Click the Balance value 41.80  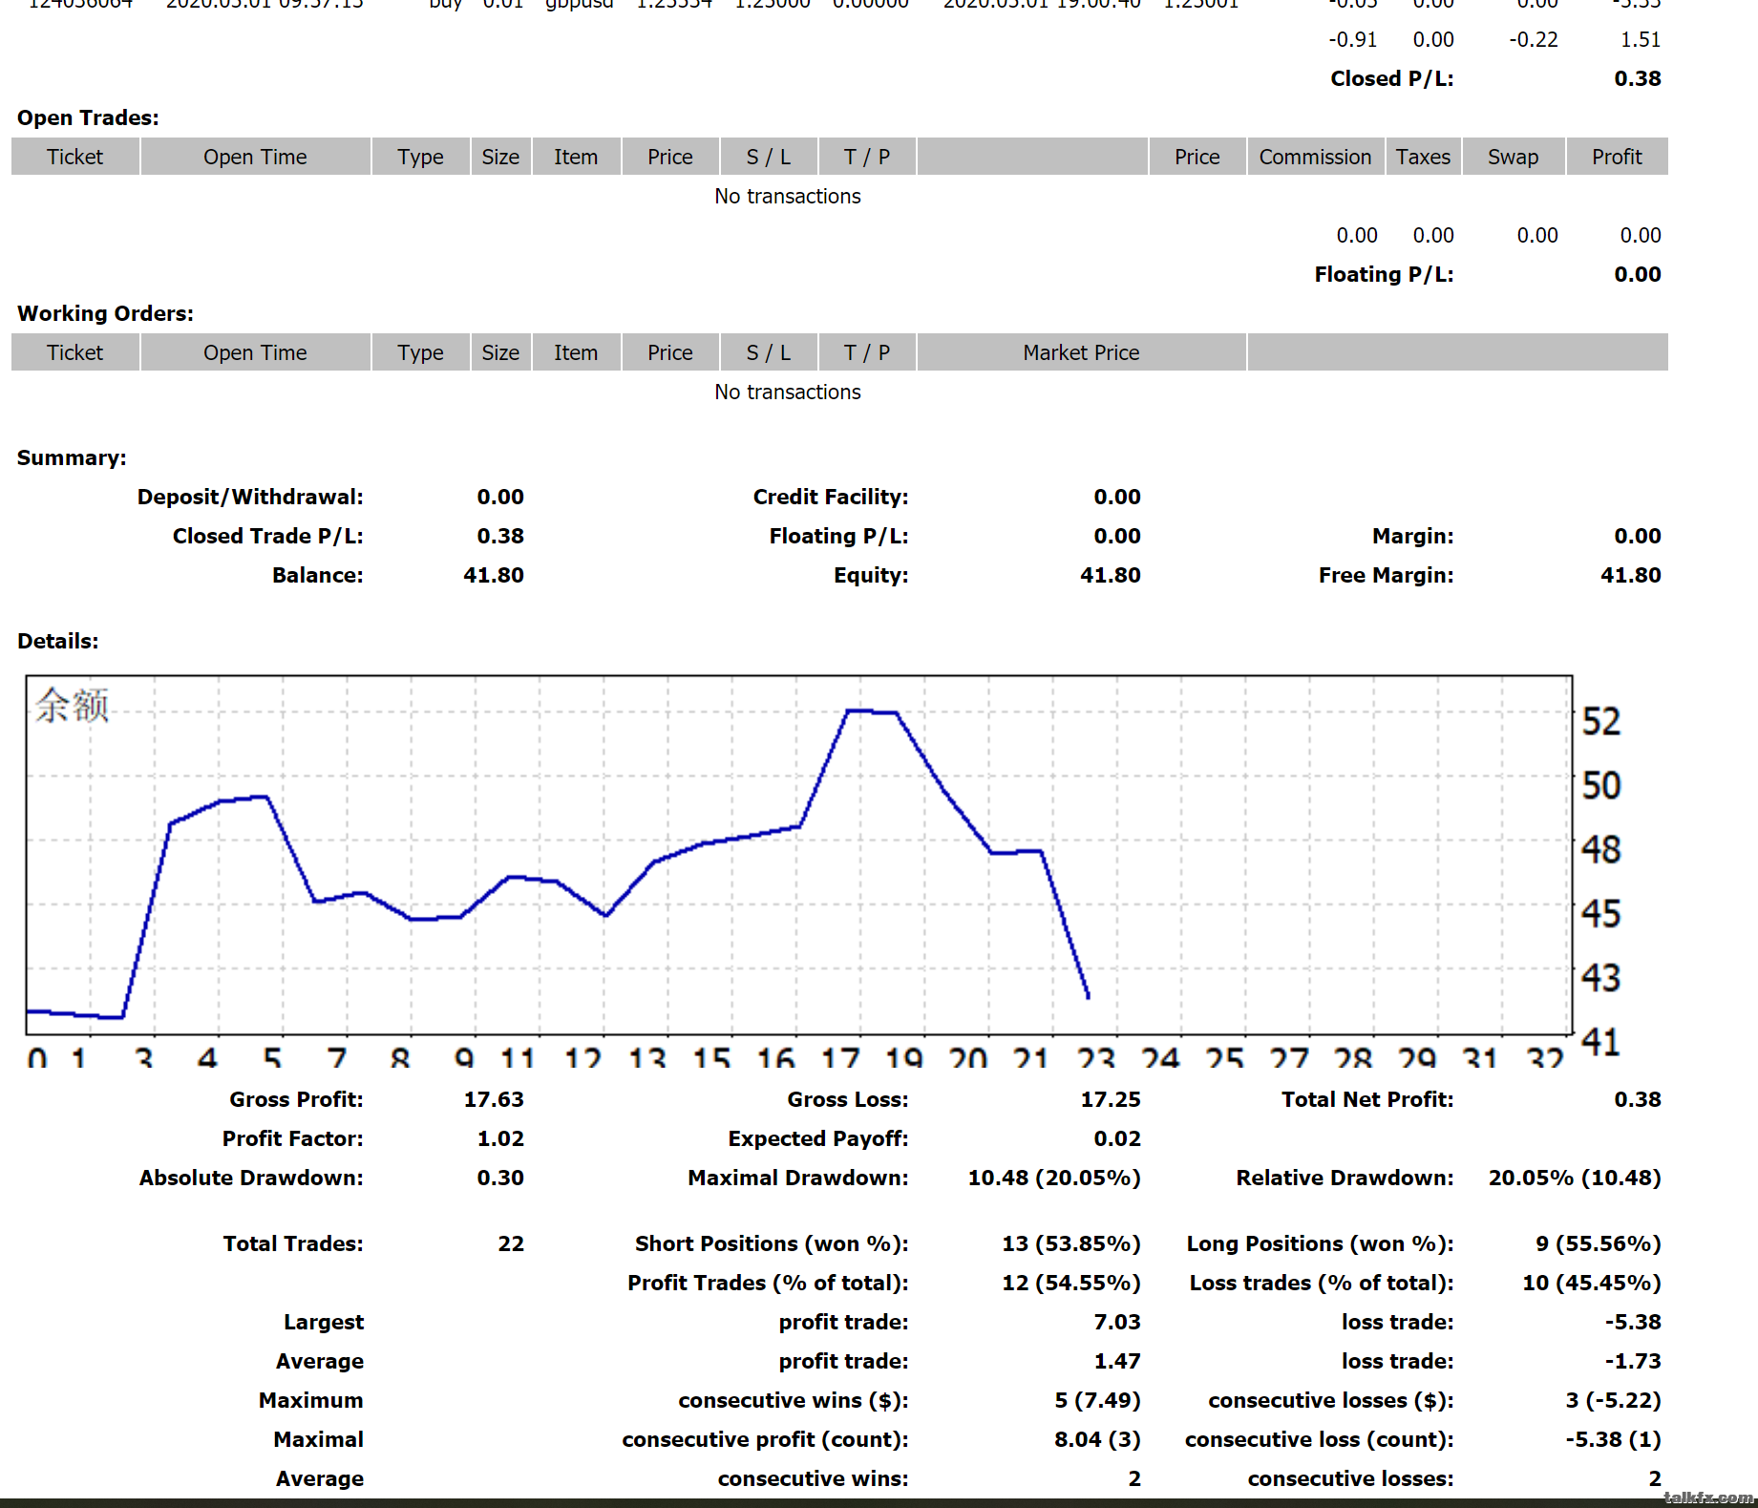point(493,575)
